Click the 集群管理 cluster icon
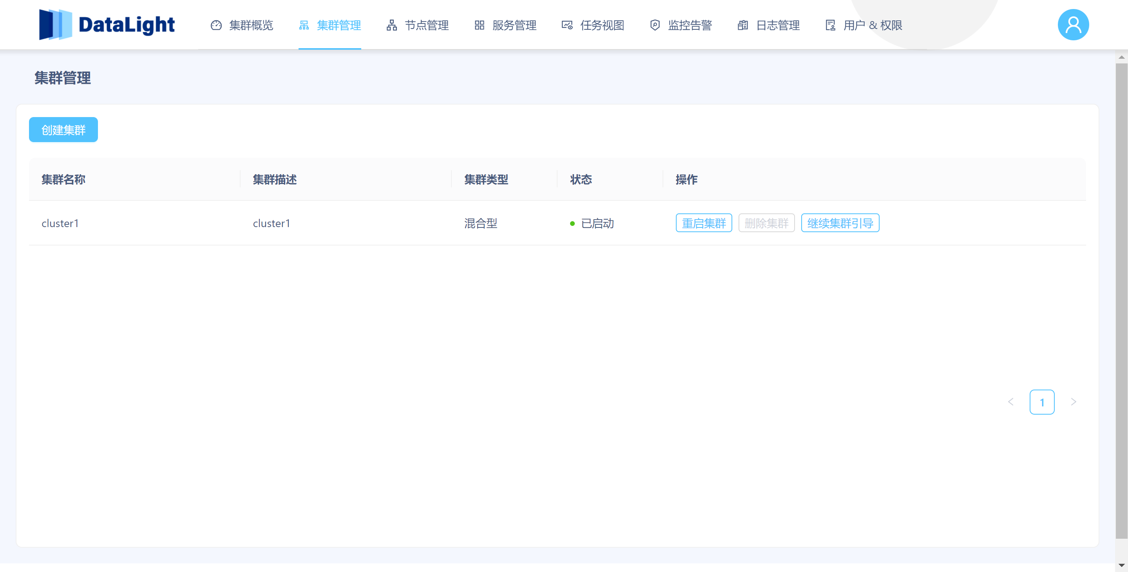The width and height of the screenshot is (1128, 572). click(x=304, y=25)
